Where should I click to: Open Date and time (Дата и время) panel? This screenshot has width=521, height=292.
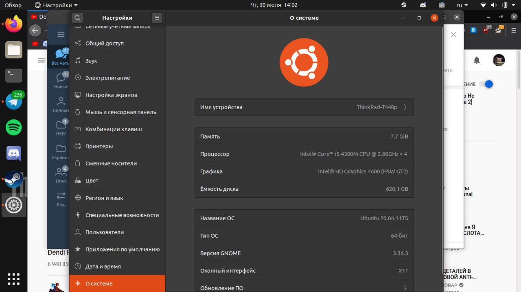(x=117, y=266)
